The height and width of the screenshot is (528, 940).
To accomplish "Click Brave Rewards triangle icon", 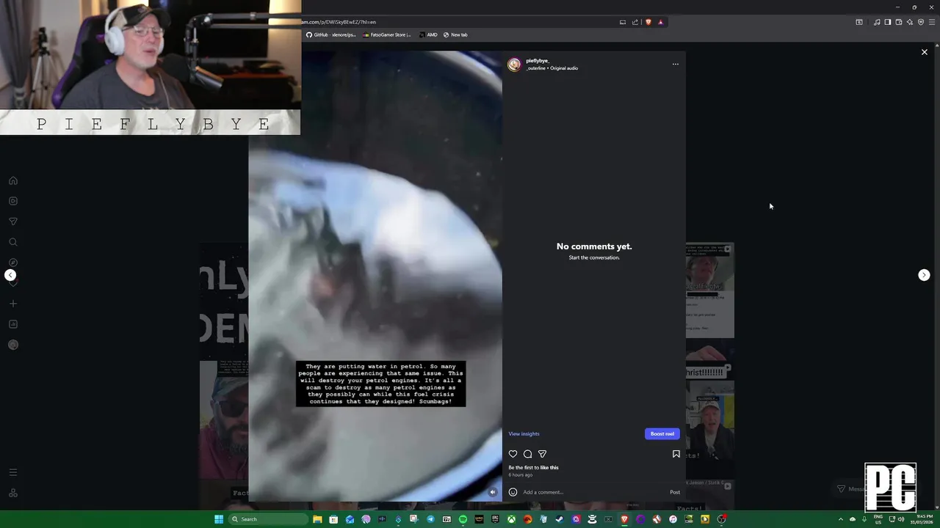I will (x=660, y=22).
